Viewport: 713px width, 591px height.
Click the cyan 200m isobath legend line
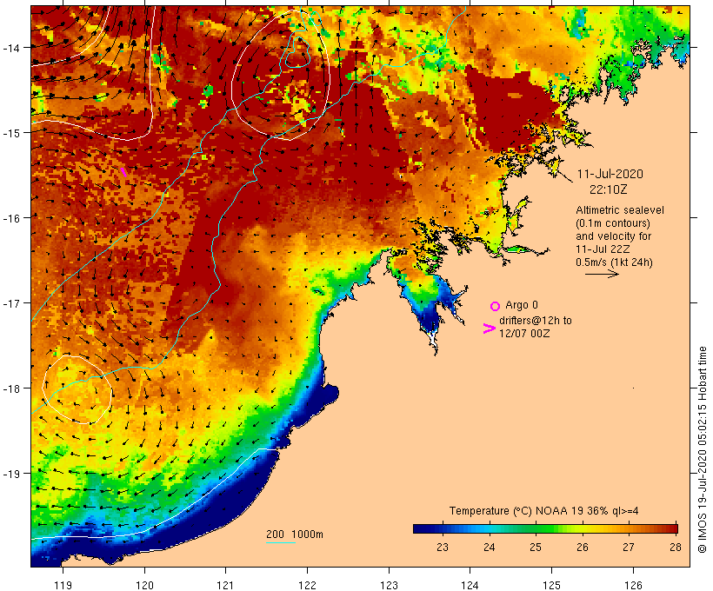tap(280, 542)
